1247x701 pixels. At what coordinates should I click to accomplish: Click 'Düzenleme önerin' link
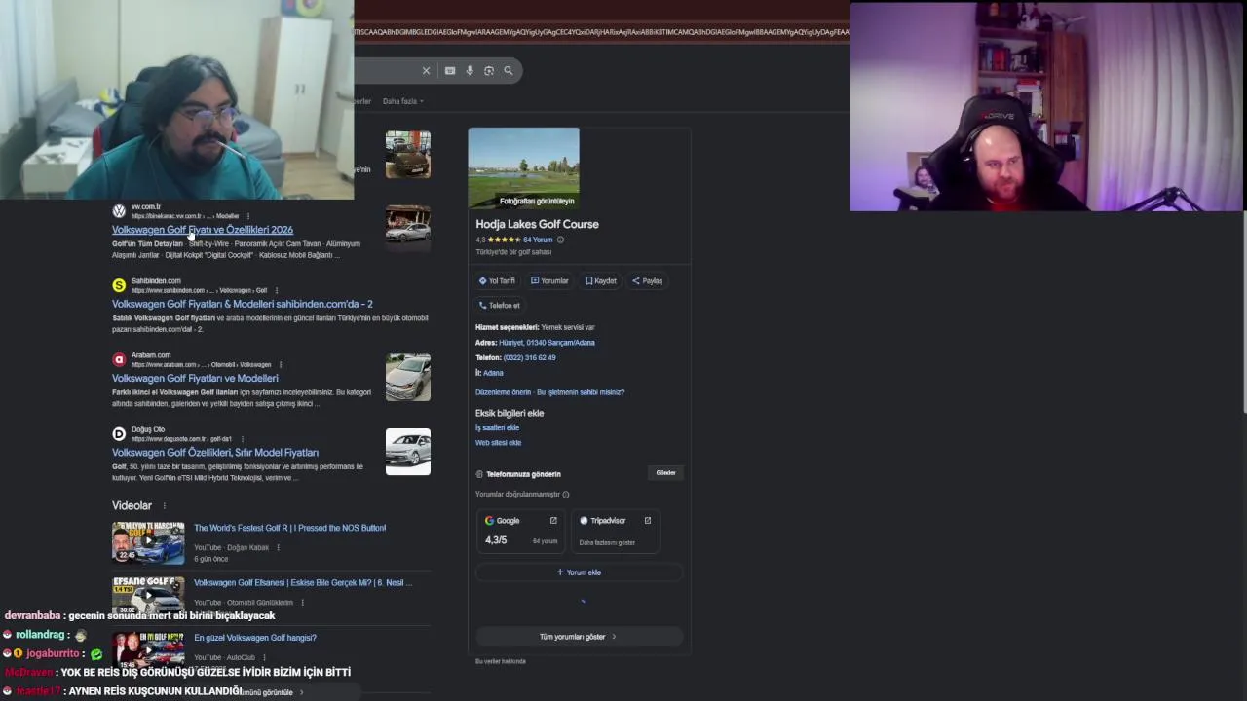(503, 392)
